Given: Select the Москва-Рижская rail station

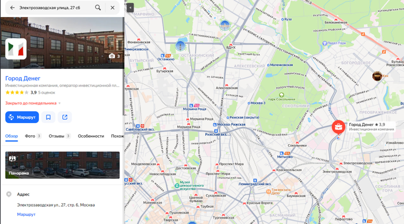Looking at the screenshot, I should 229,124.
